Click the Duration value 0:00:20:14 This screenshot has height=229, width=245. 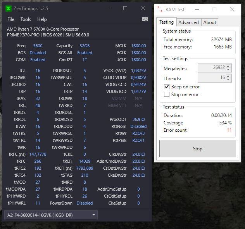tap(221, 115)
